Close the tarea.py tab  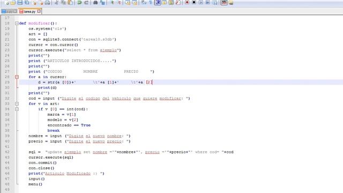pyautogui.click(x=39, y=11)
